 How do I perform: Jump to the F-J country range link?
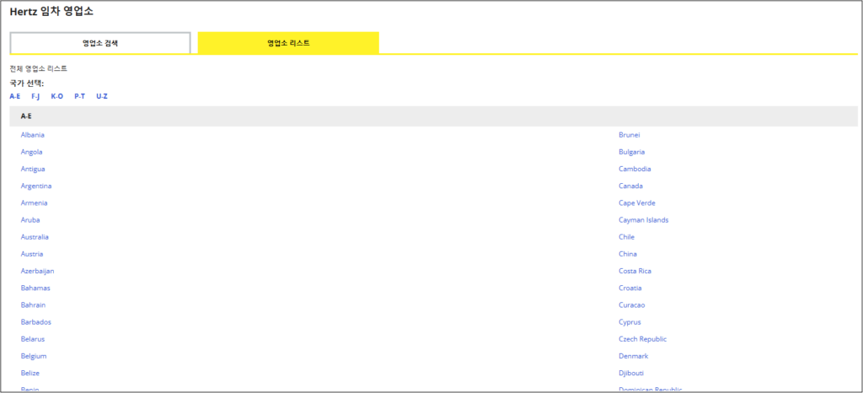(35, 96)
